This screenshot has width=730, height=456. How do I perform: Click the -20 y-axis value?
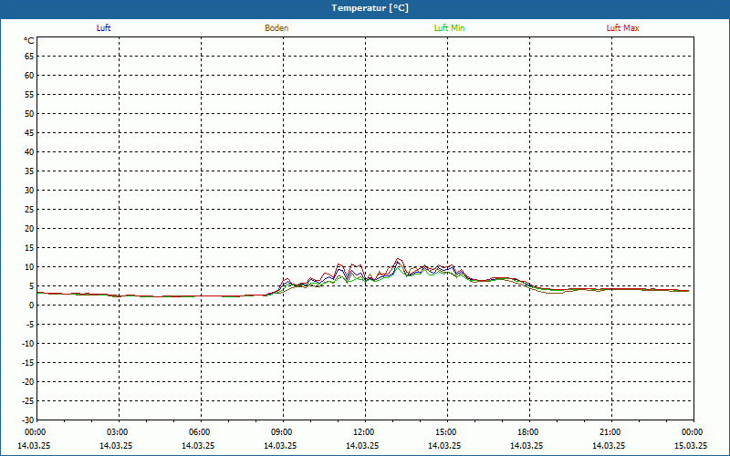pyautogui.click(x=28, y=382)
